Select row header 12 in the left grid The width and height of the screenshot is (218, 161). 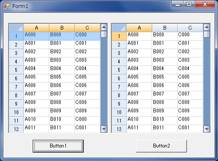pyautogui.click(x=16, y=129)
